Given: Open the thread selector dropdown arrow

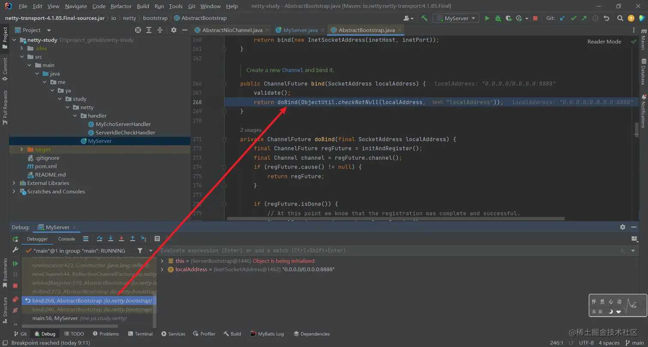Looking at the screenshot, I should (150, 251).
